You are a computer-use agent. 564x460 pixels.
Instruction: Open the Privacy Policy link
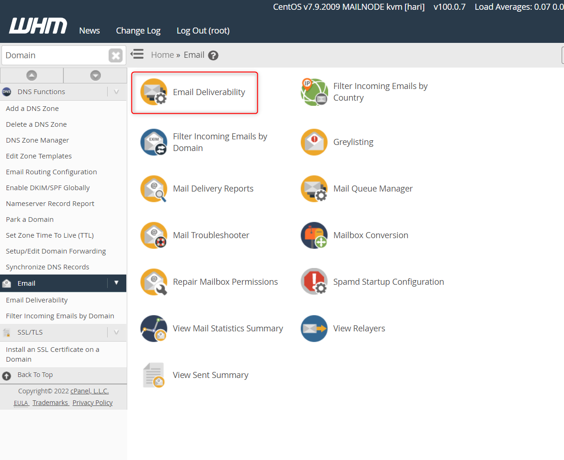pos(92,403)
